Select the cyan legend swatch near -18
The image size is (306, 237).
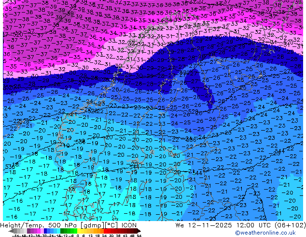(59, 231)
